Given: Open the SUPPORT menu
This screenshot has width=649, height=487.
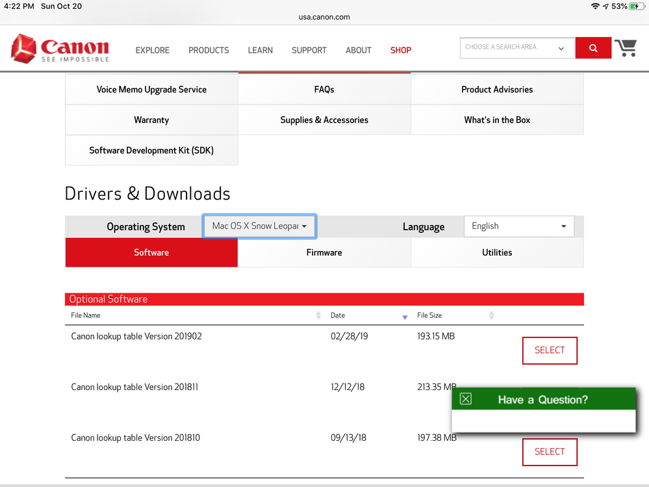Looking at the screenshot, I should [309, 50].
